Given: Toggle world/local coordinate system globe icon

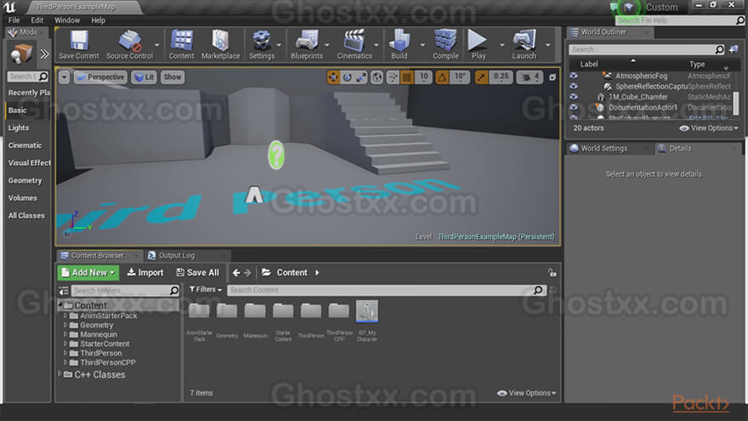Looking at the screenshot, I should point(377,77).
